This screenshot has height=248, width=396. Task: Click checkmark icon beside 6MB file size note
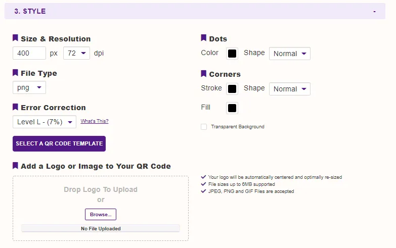tap(203, 184)
